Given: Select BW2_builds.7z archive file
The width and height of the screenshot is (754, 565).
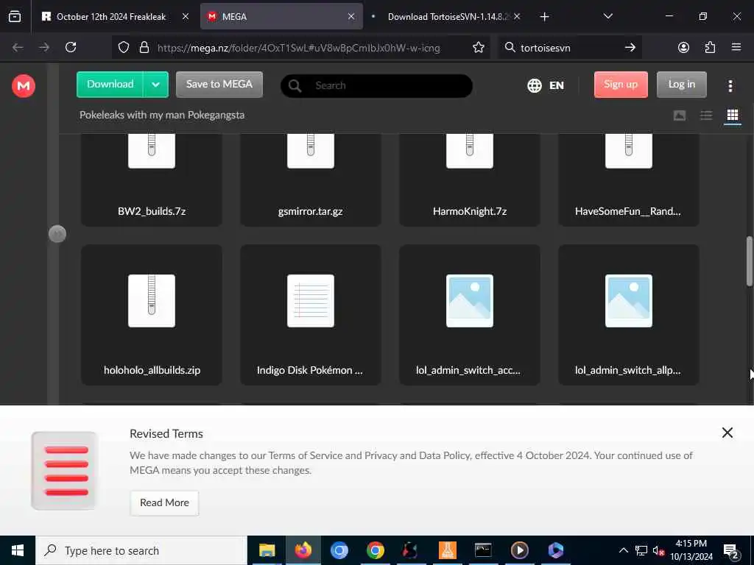Looking at the screenshot, I should pos(152,180).
